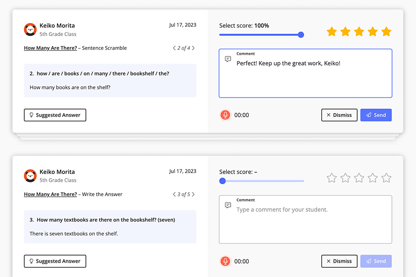
Task: Open 'How Many Are There?' link in bottom card
Action: [x=50, y=194]
